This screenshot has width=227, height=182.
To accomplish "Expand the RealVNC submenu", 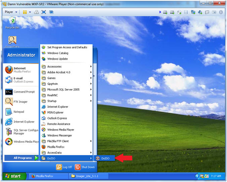I will (66, 95).
